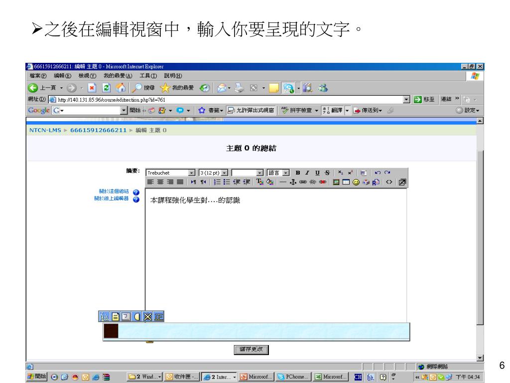Click the address bar URL field
This screenshot has width=510, height=383.
click(230, 100)
